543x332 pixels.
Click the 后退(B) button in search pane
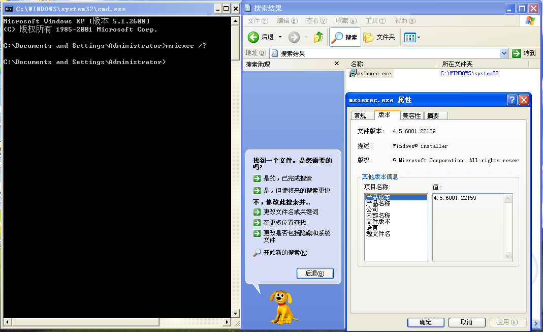point(315,274)
